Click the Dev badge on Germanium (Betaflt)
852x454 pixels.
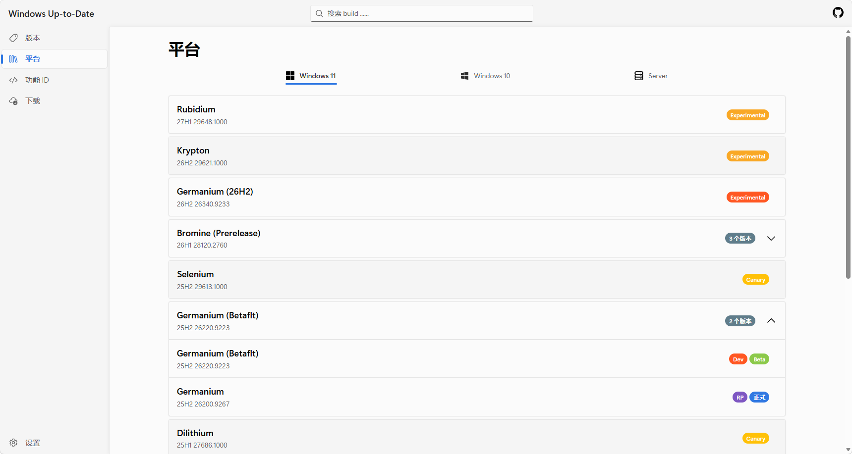(738, 359)
